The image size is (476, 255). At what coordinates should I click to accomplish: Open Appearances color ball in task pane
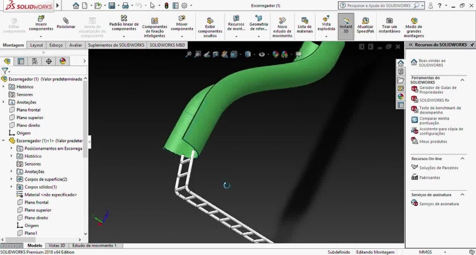[x=401, y=97]
